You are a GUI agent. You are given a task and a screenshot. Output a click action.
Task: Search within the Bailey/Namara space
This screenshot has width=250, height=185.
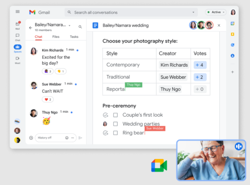coord(80,27)
